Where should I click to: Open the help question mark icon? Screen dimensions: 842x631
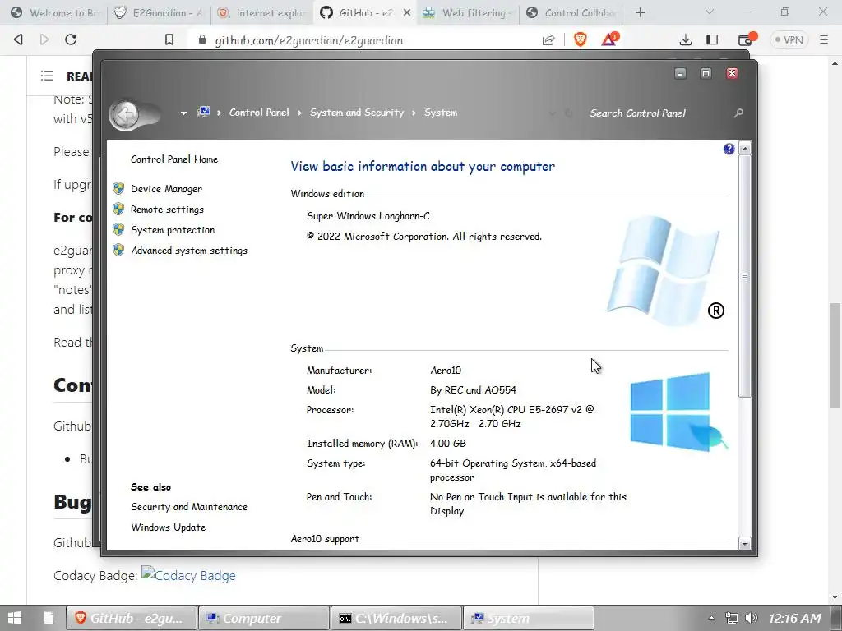tap(729, 150)
